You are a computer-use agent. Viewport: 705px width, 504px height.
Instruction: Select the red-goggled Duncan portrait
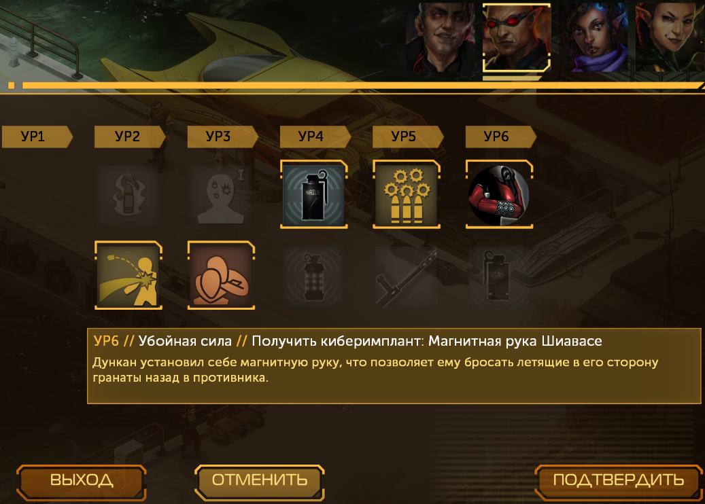tap(517, 37)
